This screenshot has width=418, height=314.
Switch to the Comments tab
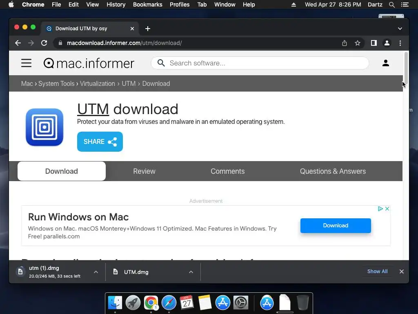click(227, 171)
